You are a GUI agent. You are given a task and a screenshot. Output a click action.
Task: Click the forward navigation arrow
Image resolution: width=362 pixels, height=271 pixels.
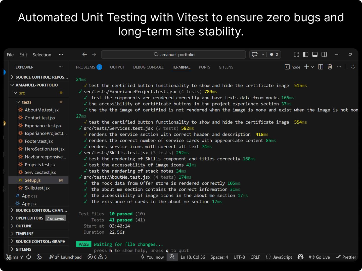[94, 54]
